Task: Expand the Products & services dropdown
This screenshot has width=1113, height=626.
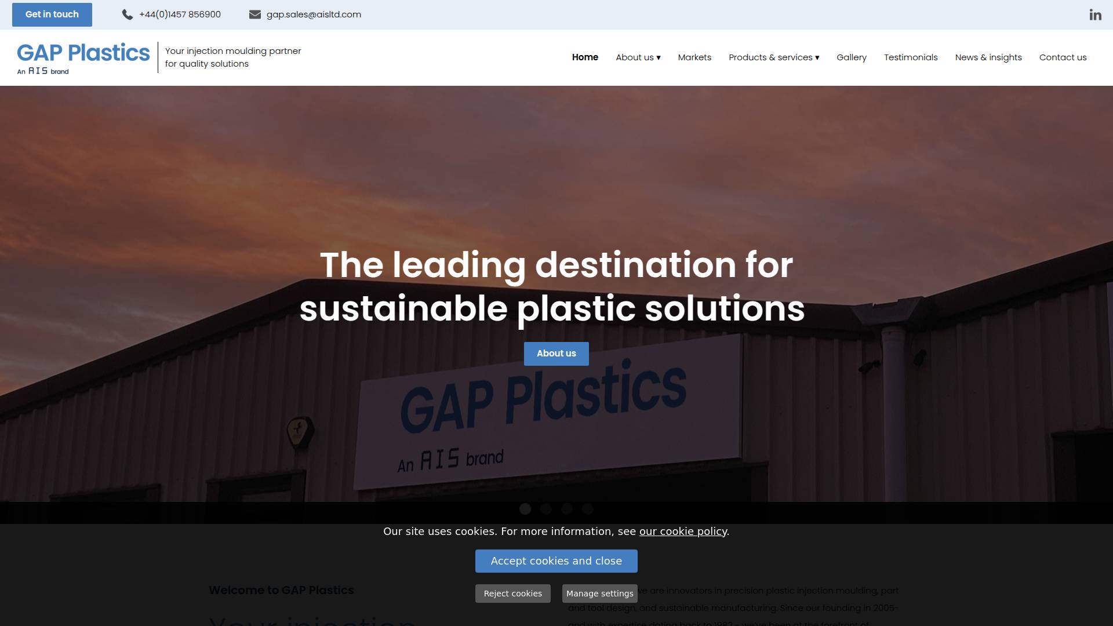Action: pyautogui.click(x=774, y=57)
